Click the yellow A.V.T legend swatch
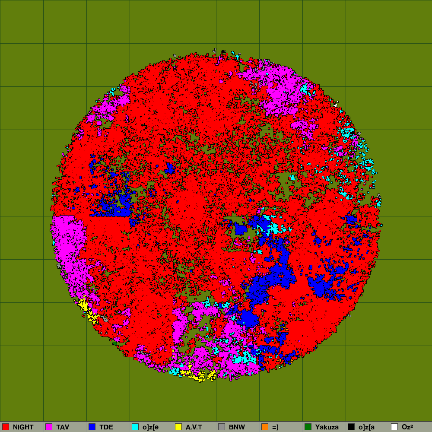Screen dimensions: 432x432 pos(178,427)
